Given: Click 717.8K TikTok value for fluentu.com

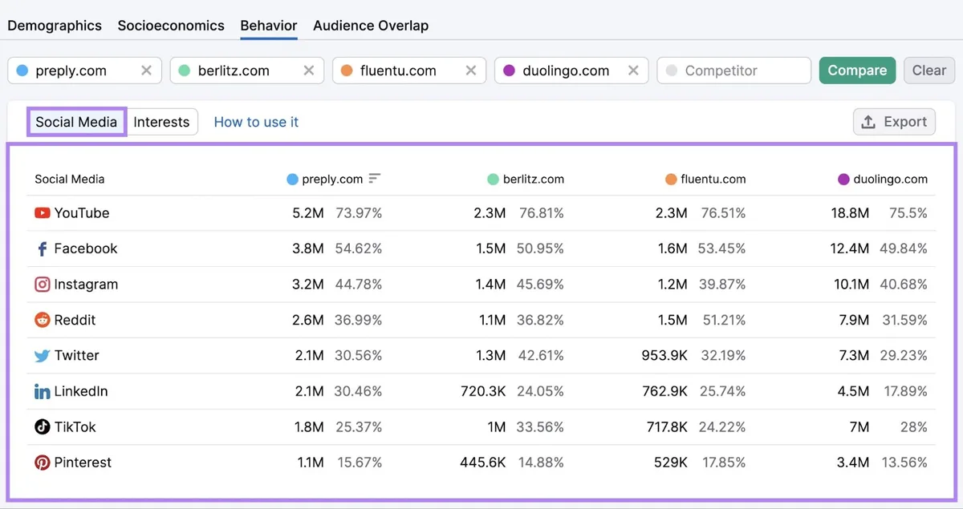Looking at the screenshot, I should [x=667, y=427].
